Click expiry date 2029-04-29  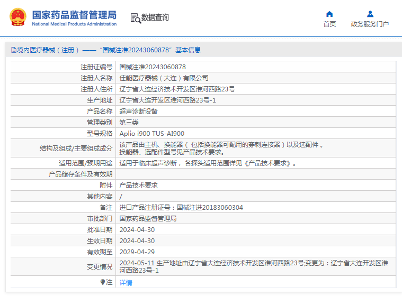tap(137, 252)
